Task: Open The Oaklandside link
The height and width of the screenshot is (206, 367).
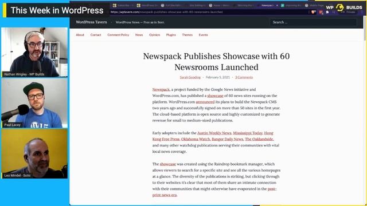Action: (x=259, y=139)
